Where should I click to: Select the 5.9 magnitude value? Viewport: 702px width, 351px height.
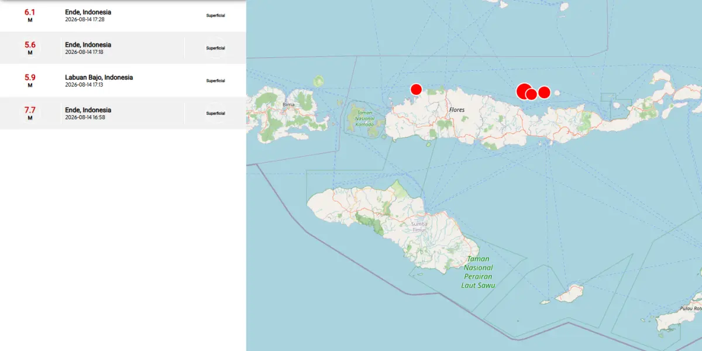pos(30,77)
